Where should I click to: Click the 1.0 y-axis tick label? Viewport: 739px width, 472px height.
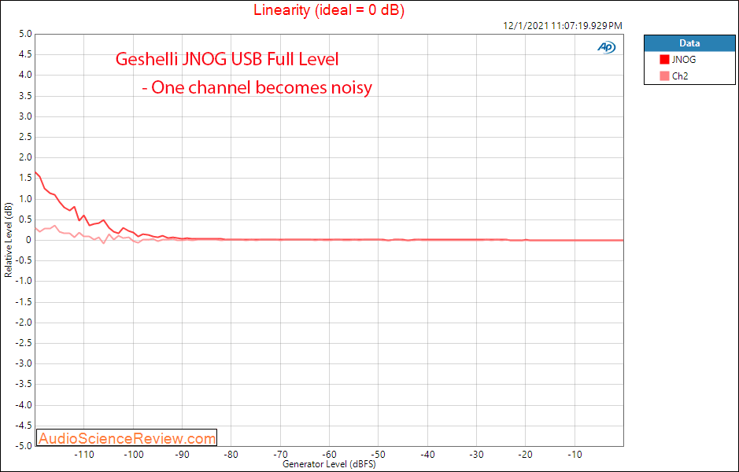pyautogui.click(x=26, y=199)
